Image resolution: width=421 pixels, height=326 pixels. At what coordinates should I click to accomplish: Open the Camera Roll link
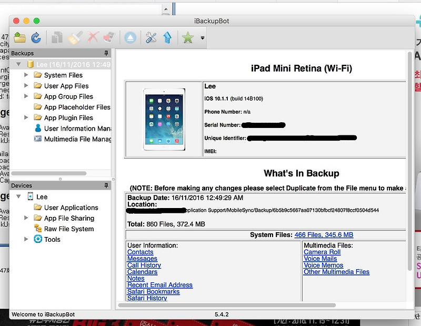click(322, 252)
